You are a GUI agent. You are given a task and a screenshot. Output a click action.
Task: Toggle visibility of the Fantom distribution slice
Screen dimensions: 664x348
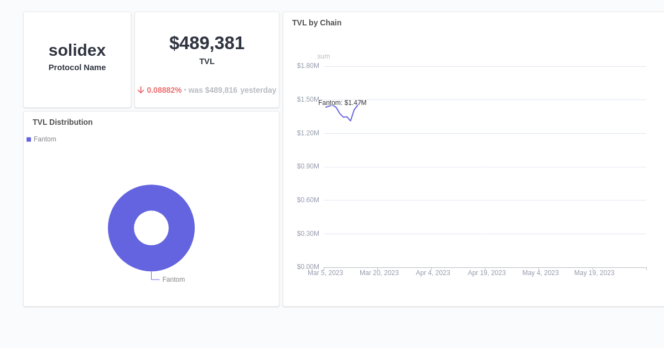tap(41, 139)
